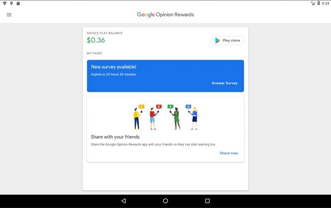The image size is (331, 208).
Task: Tap the 9:34 clock in status bar
Action: click(325, 3)
